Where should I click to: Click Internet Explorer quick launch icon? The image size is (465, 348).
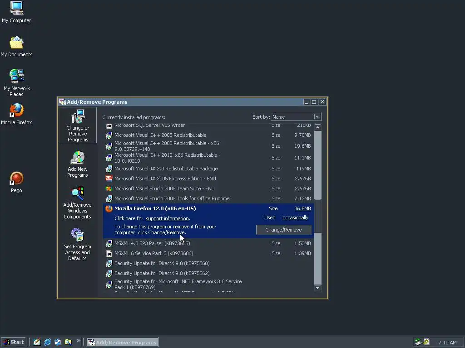47,342
